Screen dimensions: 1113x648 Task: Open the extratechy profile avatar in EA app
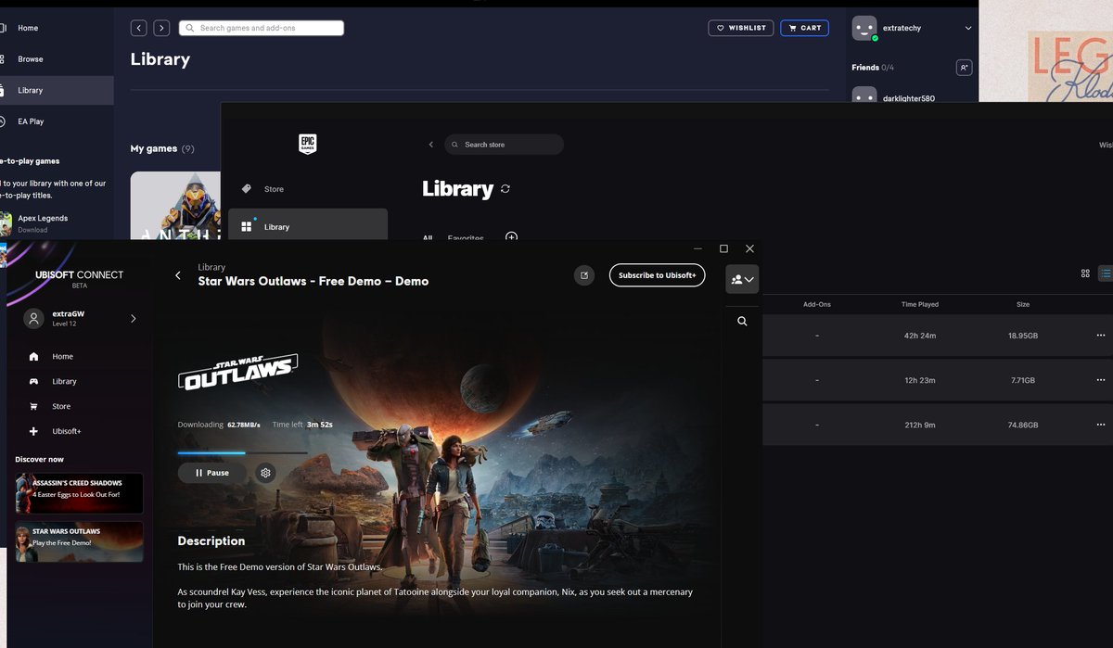pyautogui.click(x=864, y=29)
